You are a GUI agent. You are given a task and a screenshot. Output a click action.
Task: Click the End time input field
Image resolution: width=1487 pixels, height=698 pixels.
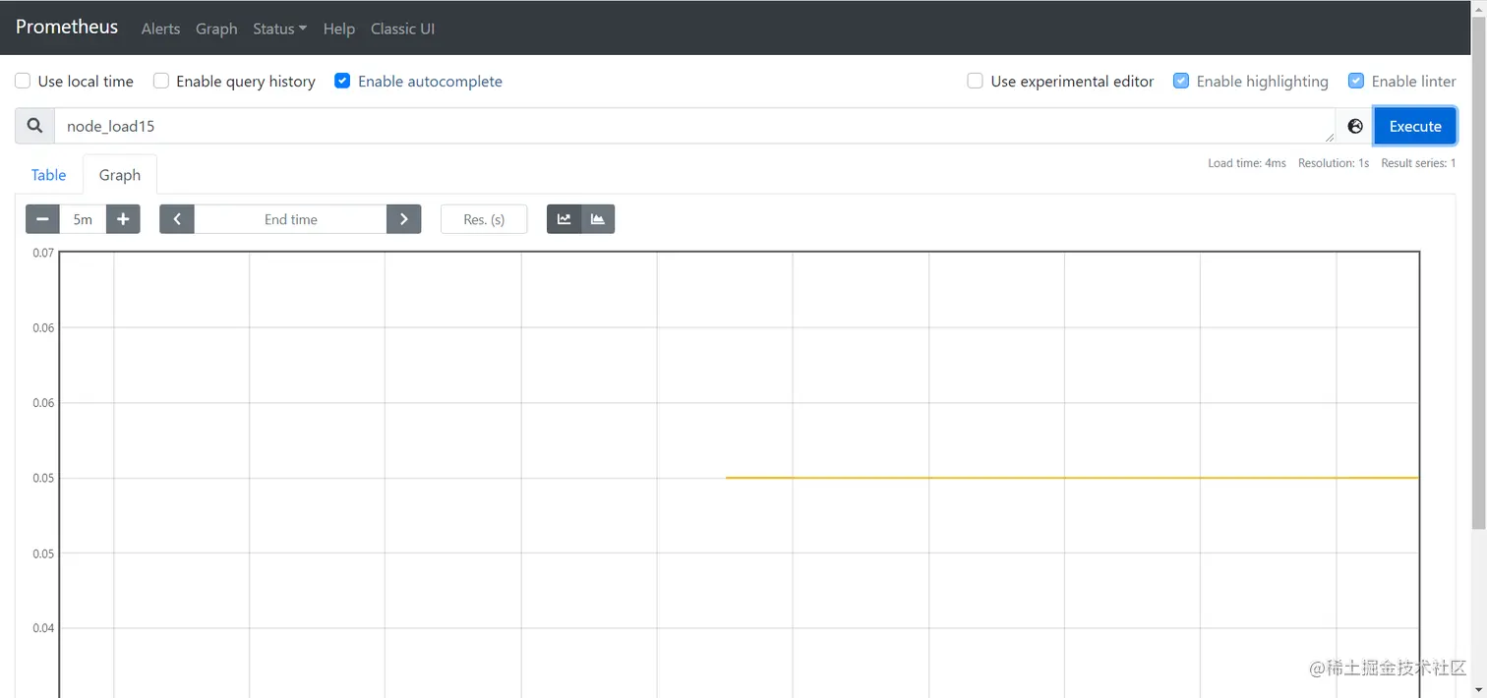click(290, 219)
